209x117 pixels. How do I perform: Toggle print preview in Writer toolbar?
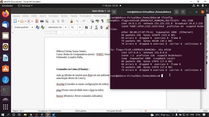pos(47,21)
